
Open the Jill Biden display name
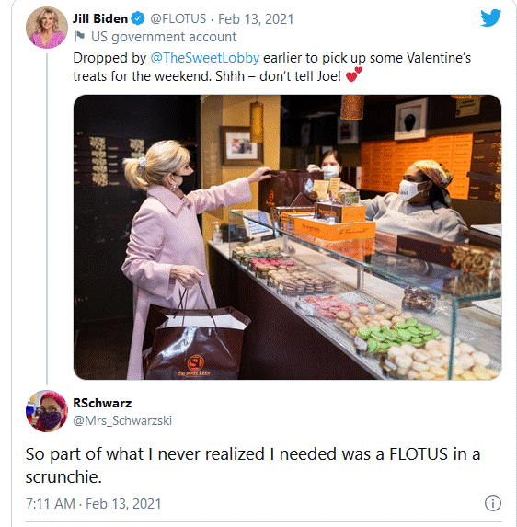(x=100, y=18)
